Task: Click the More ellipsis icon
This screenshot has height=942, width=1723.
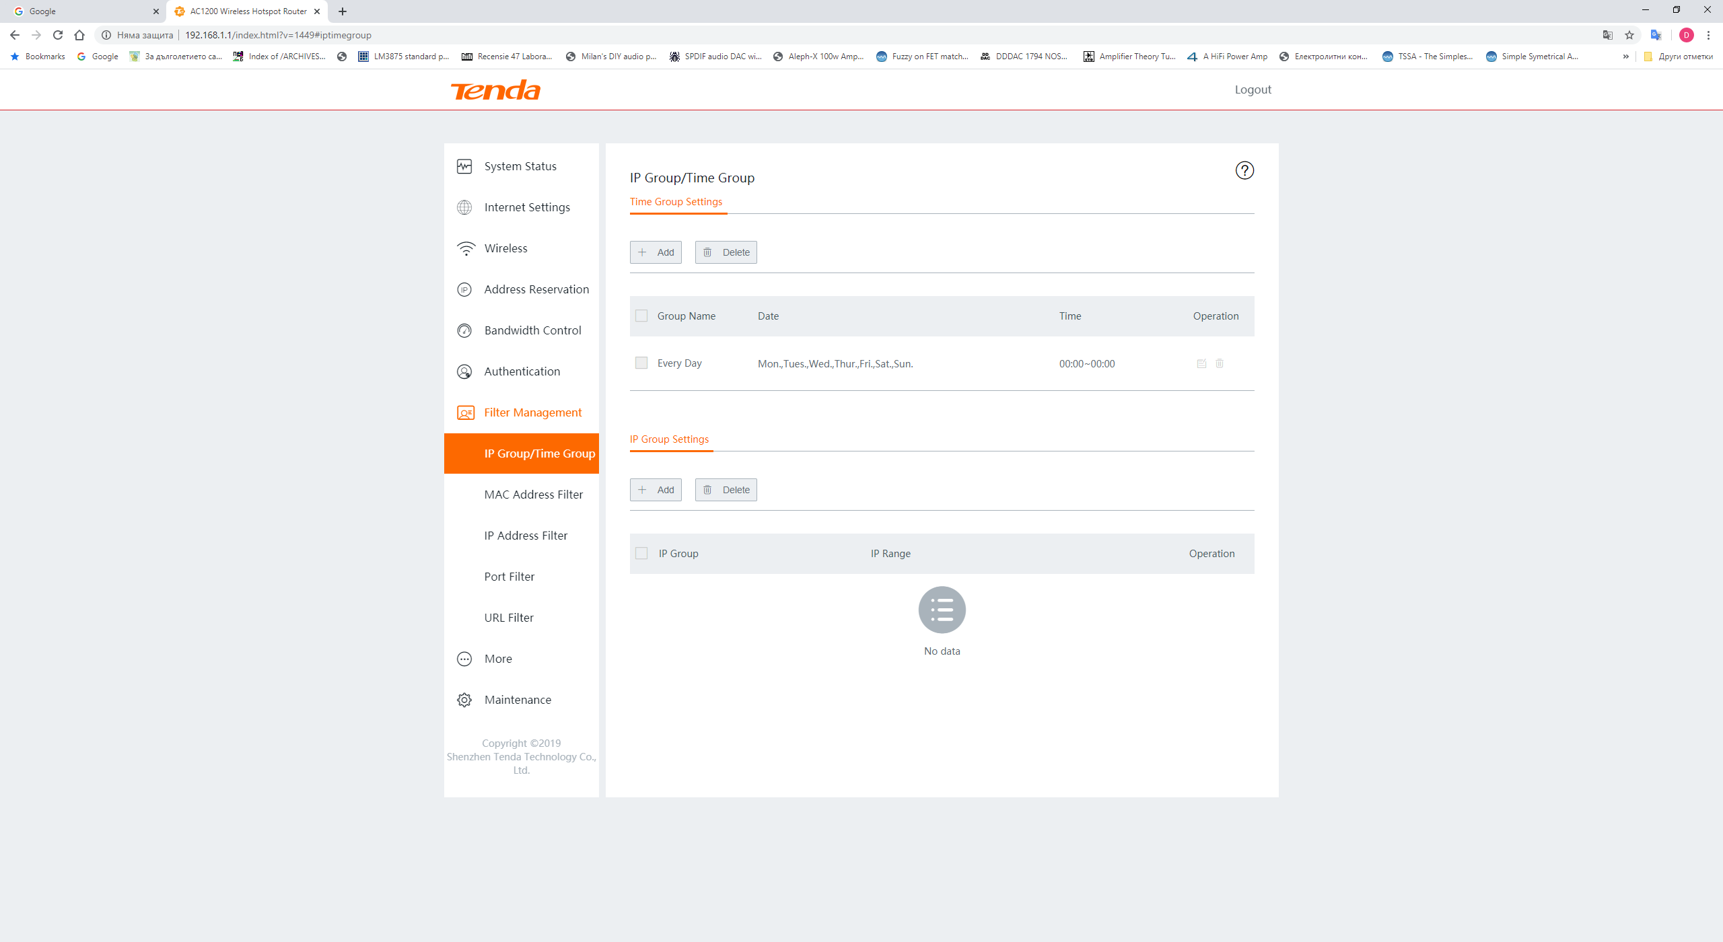Action: (464, 659)
